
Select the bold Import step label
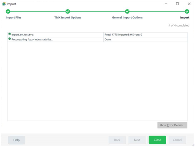[x=185, y=17]
